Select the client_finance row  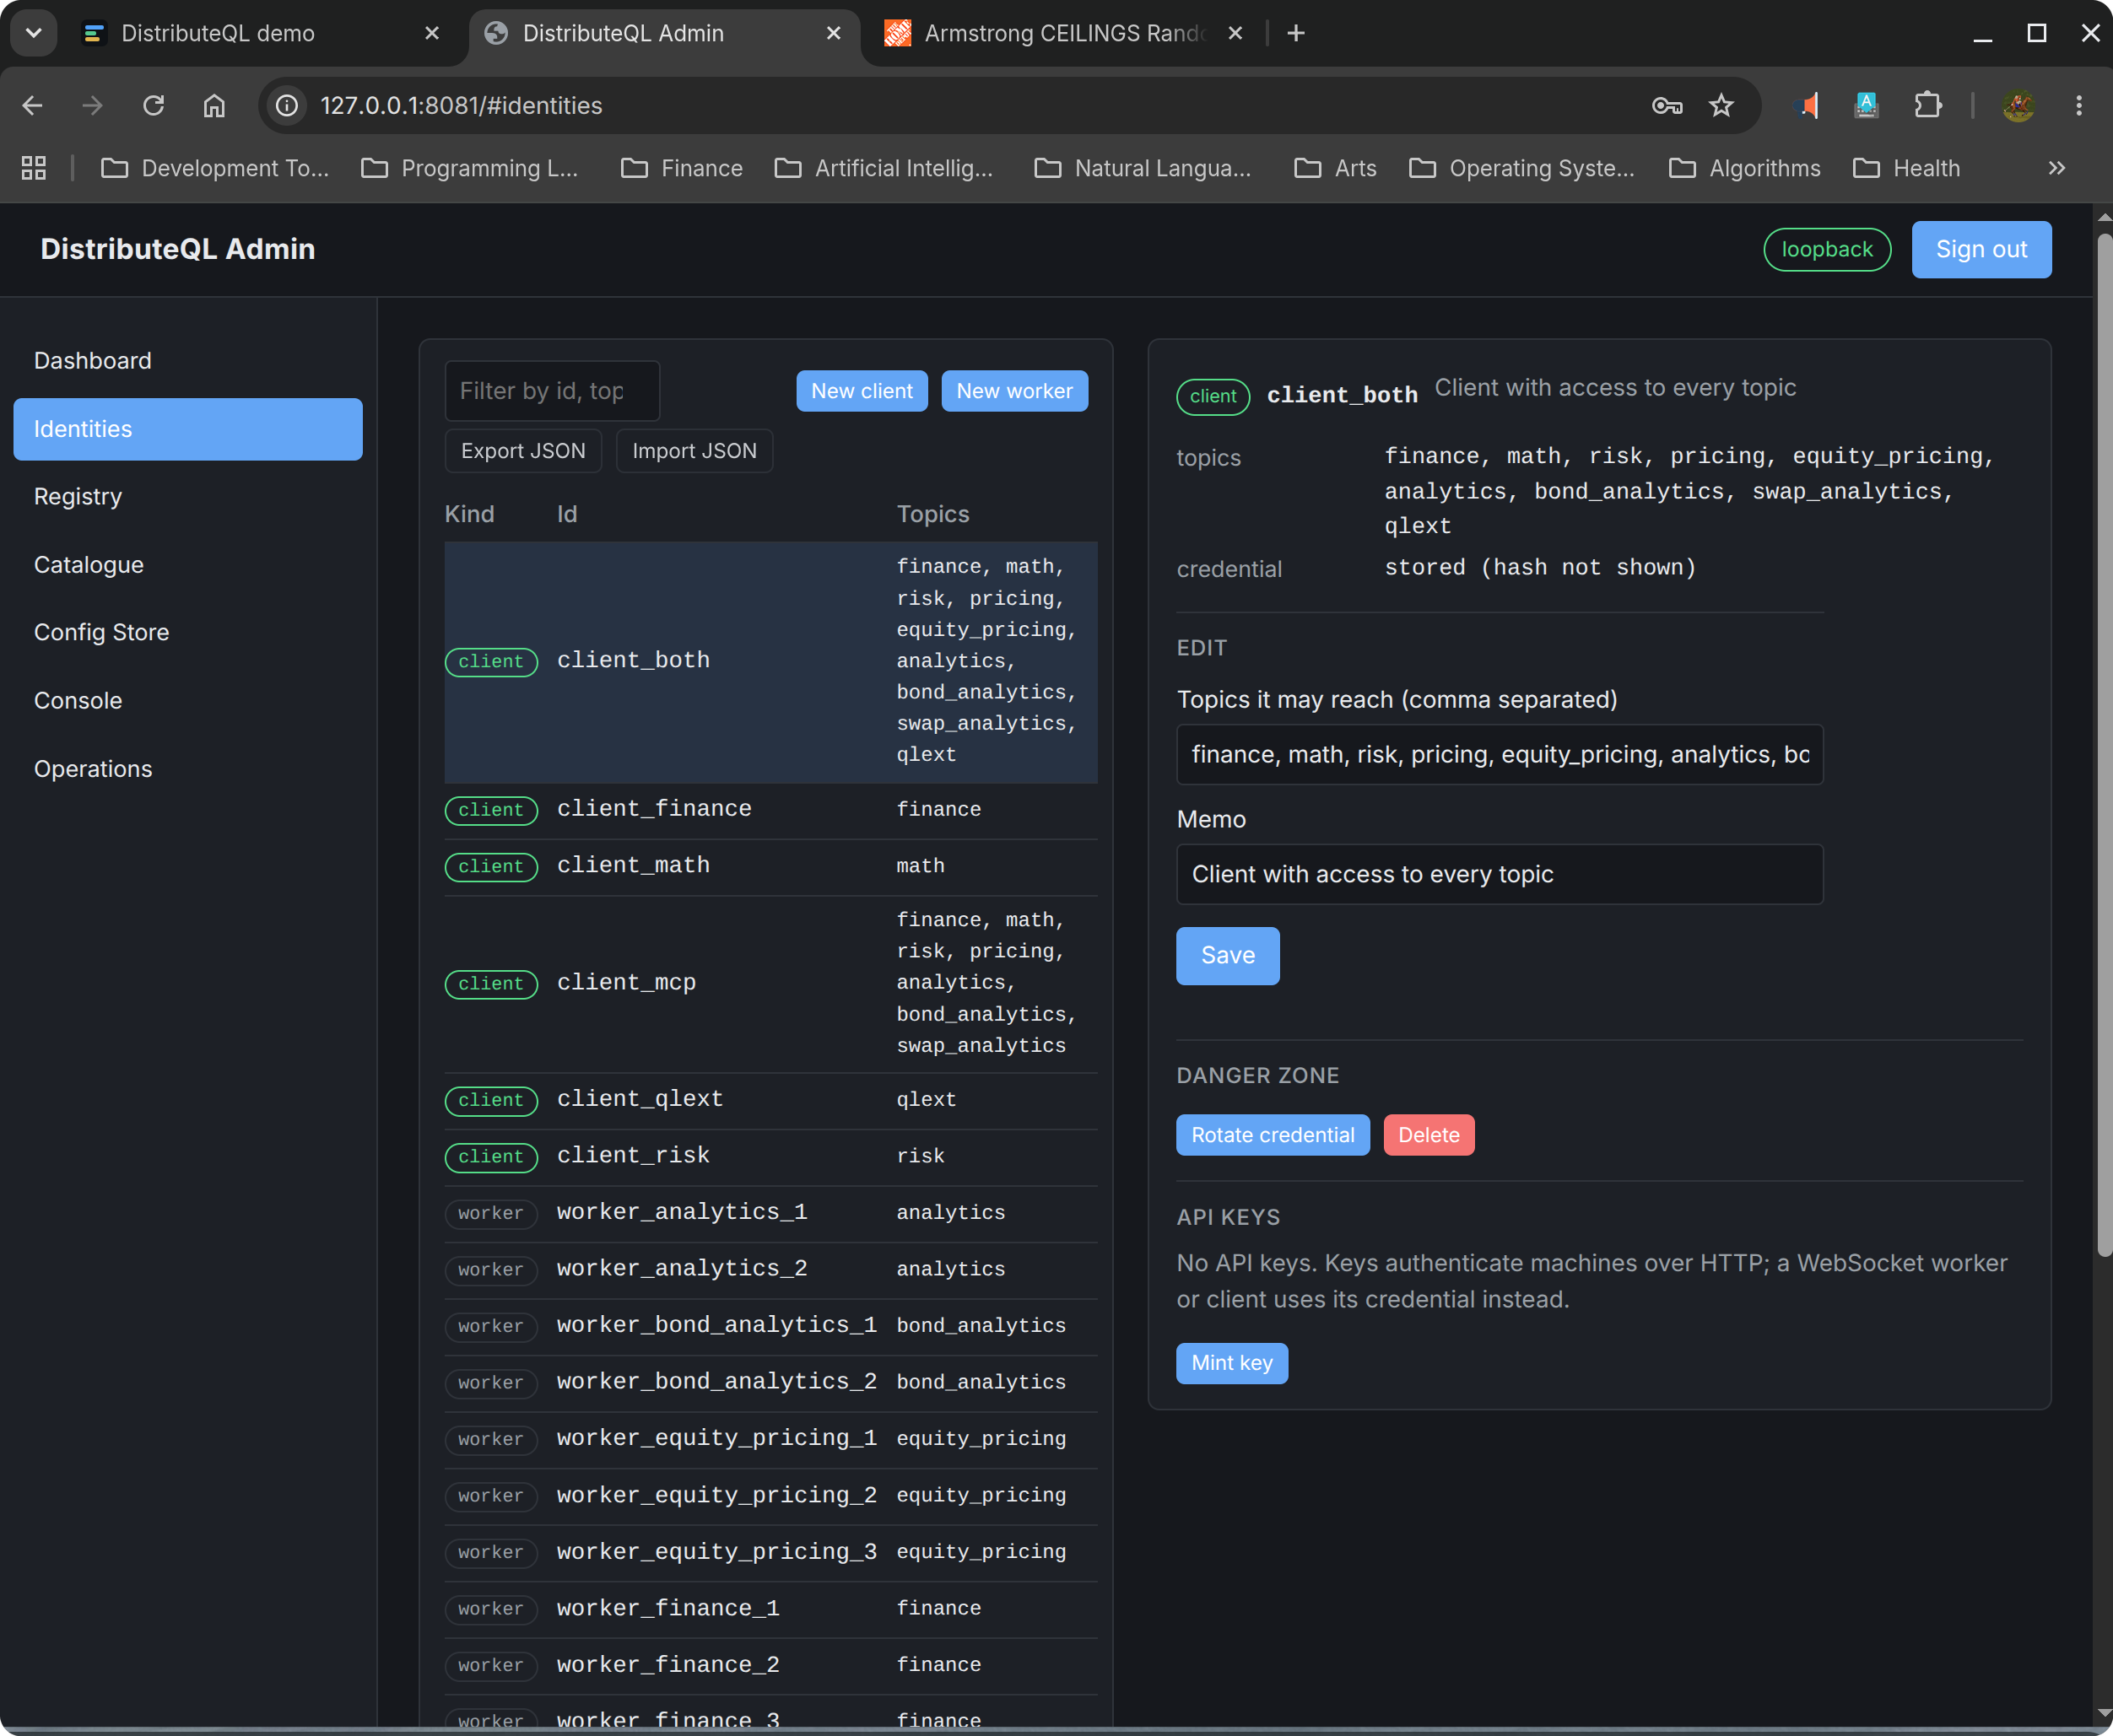pos(770,809)
